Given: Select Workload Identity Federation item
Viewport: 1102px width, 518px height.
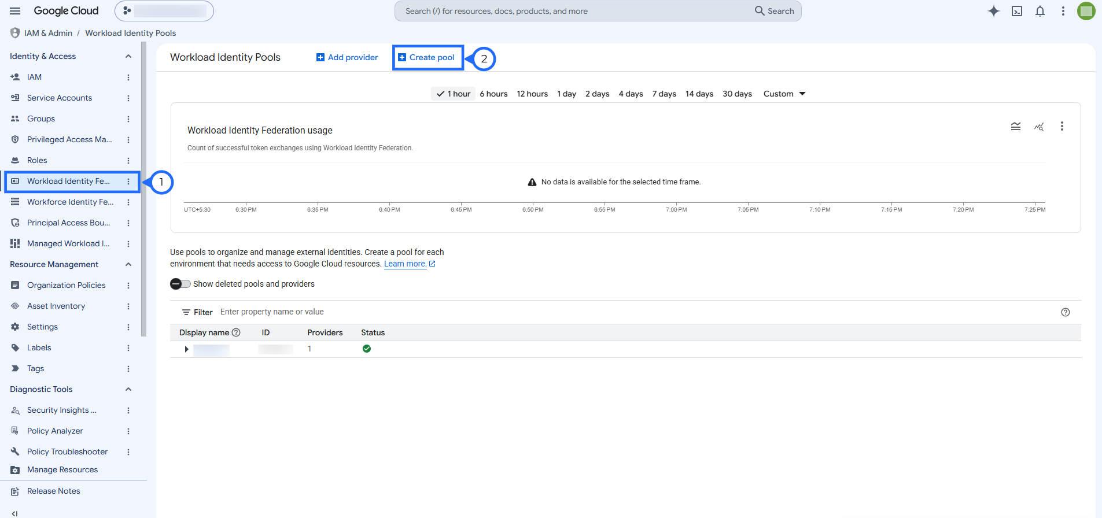Looking at the screenshot, I should click(68, 181).
